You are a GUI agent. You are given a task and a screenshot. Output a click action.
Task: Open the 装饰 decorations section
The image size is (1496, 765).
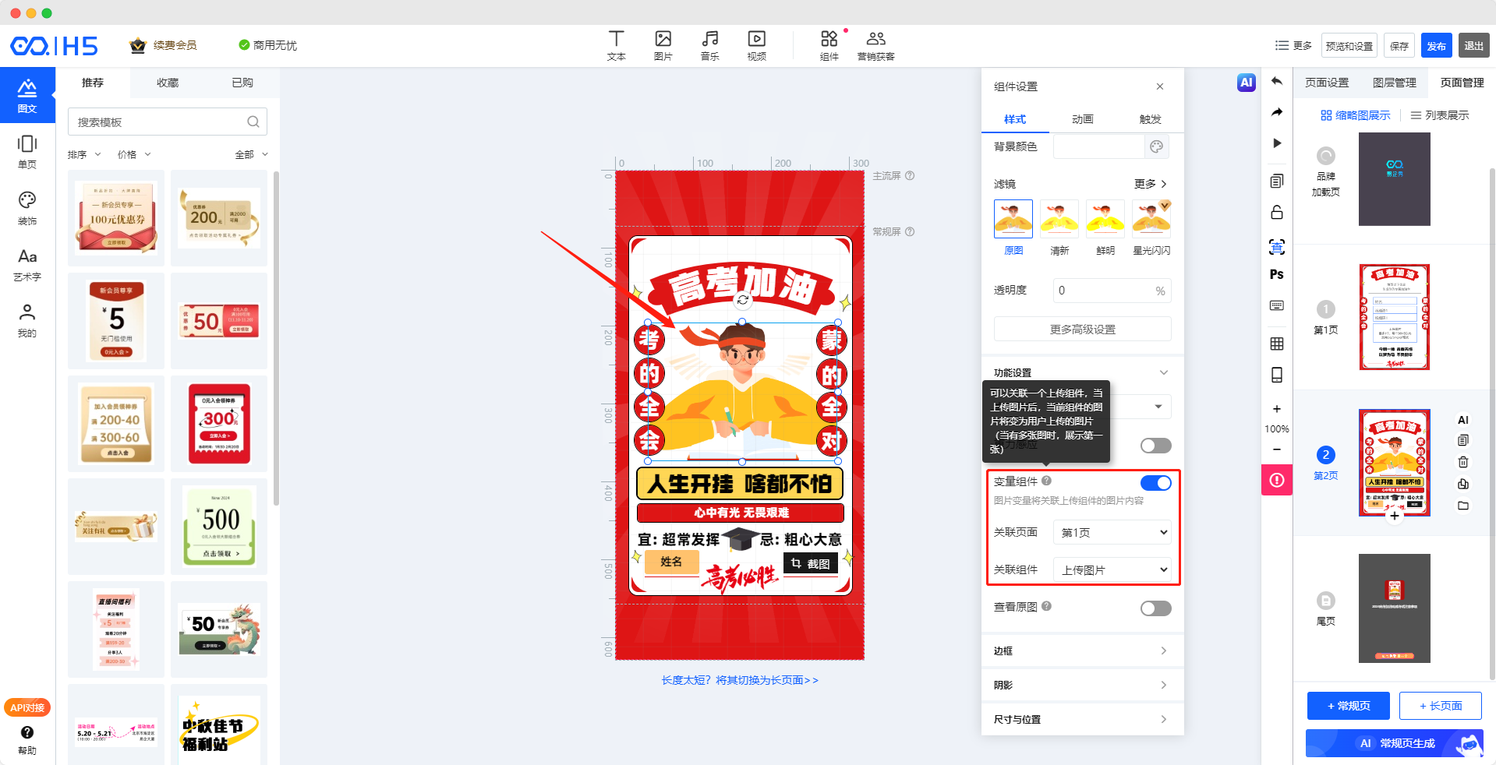click(x=27, y=208)
